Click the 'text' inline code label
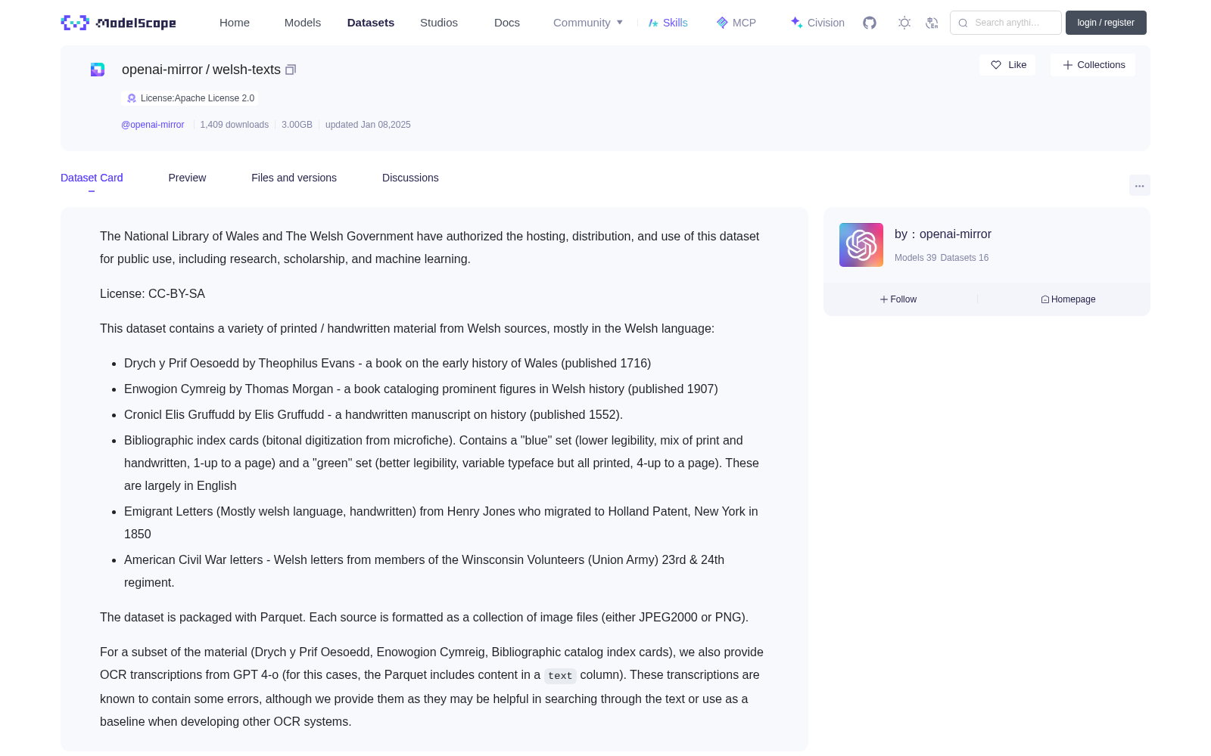Viewport: 1211px width, 756px height. [560, 676]
